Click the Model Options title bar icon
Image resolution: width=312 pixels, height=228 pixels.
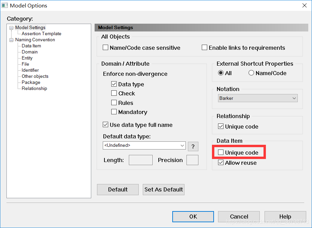(4, 5)
